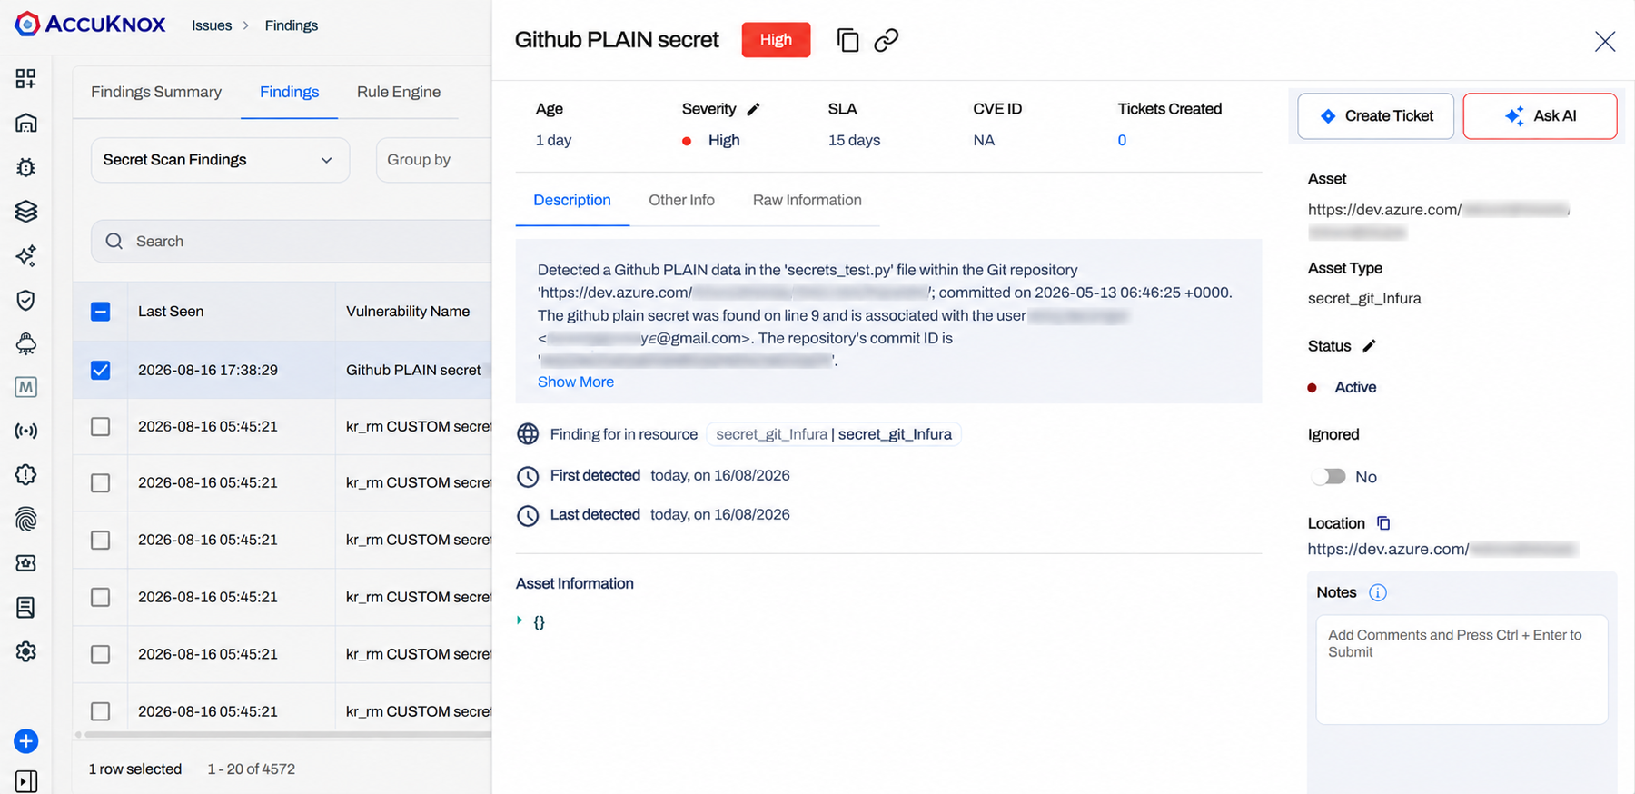This screenshot has width=1635, height=794.
Task: Open the AI sparkle icon in sidebar
Action: [x=25, y=255]
